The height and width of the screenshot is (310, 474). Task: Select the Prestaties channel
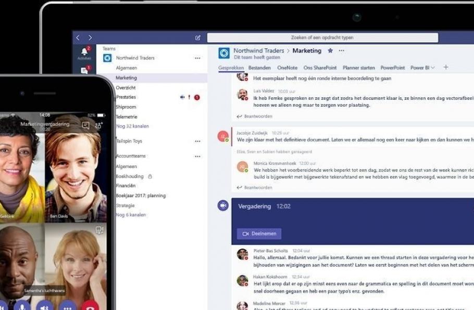[x=126, y=97]
